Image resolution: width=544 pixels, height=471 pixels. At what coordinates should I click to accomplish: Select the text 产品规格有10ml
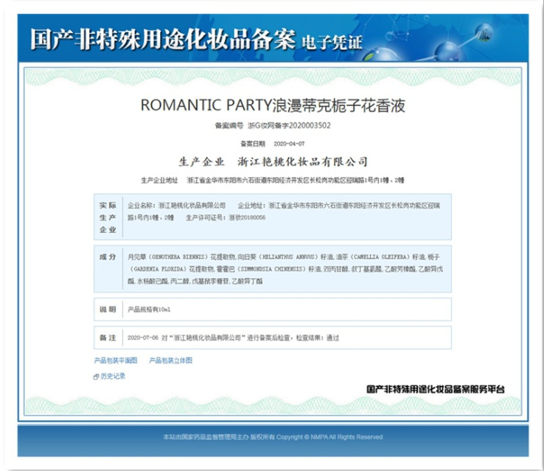point(149,310)
